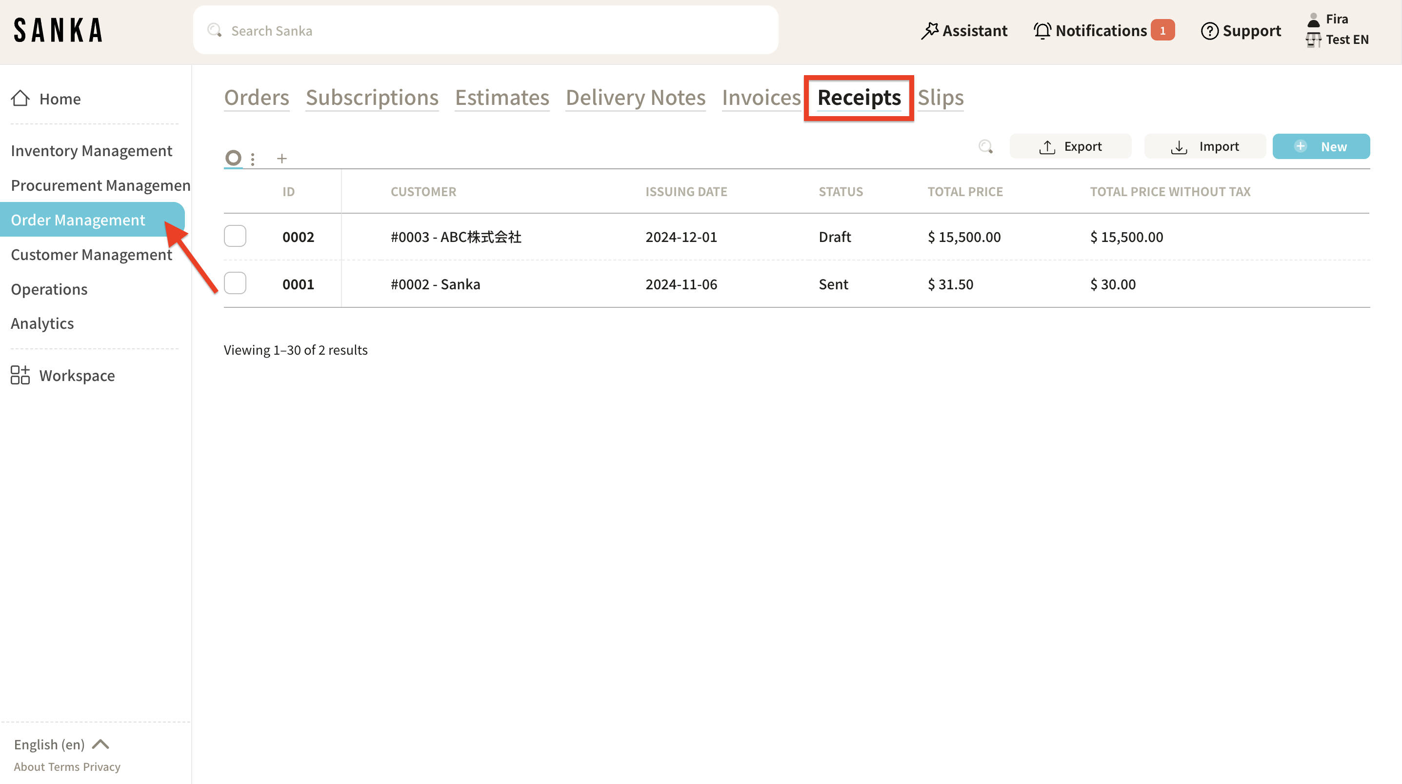Click the Export button

[1070, 146]
